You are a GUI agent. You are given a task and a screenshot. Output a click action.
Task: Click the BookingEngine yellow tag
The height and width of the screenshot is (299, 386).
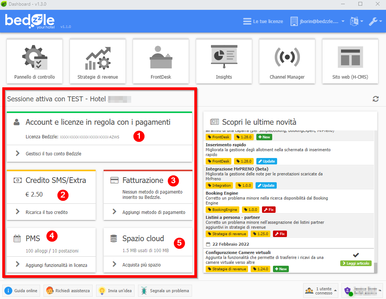tap(222, 210)
